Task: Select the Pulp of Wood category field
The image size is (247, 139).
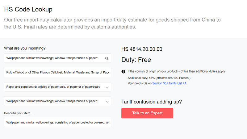Action: (57, 73)
